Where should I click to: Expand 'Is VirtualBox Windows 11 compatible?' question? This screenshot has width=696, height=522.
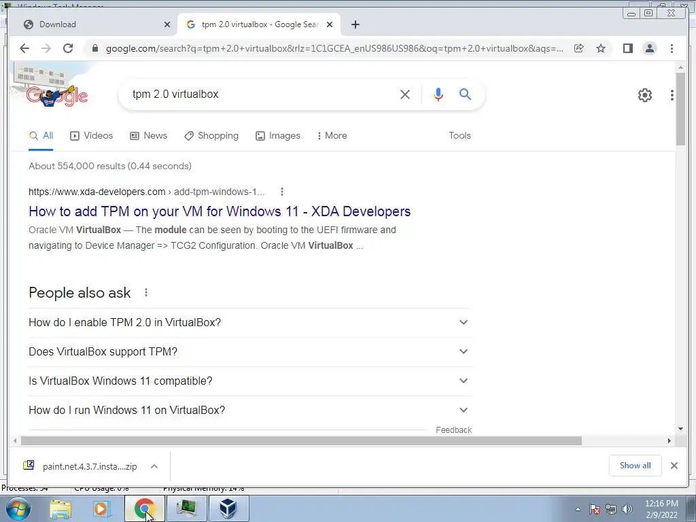click(x=249, y=381)
